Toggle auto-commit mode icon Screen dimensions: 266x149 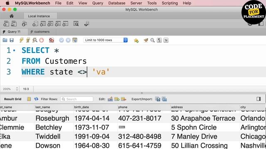(75, 40)
